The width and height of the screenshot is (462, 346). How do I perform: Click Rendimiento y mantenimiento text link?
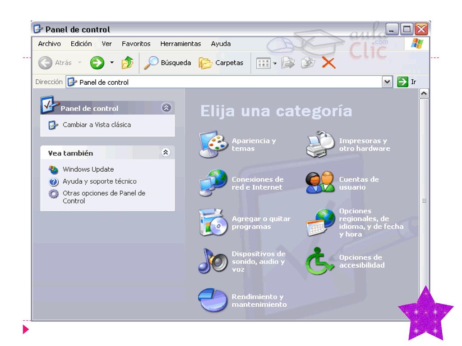pyautogui.click(x=259, y=300)
